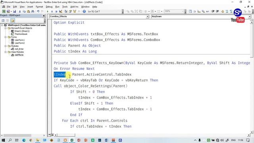Click View Code icon in Project pane
The width and height of the screenshot is (254, 143).
3,21
